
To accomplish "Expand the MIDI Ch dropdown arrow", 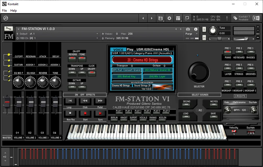I will coord(97,38).
